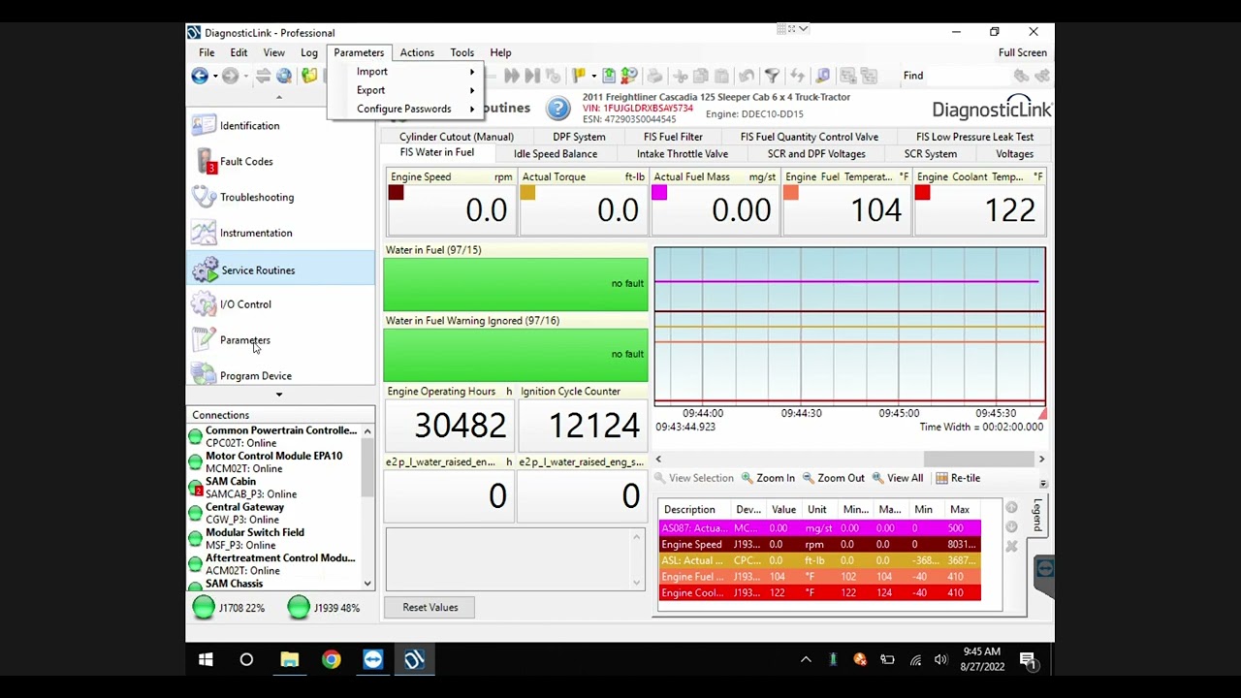Open the flag icon dropdown arrow
The width and height of the screenshot is (1241, 698).
592,76
